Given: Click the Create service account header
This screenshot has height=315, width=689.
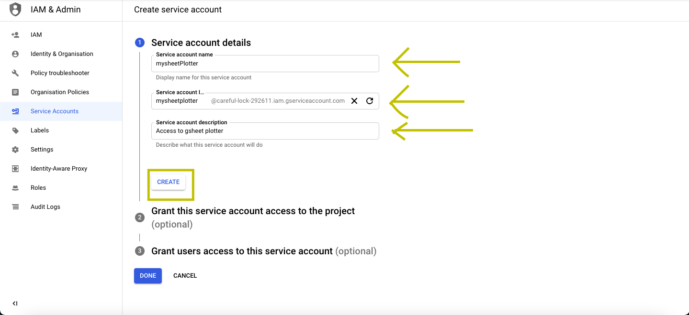Looking at the screenshot, I should pos(178,10).
